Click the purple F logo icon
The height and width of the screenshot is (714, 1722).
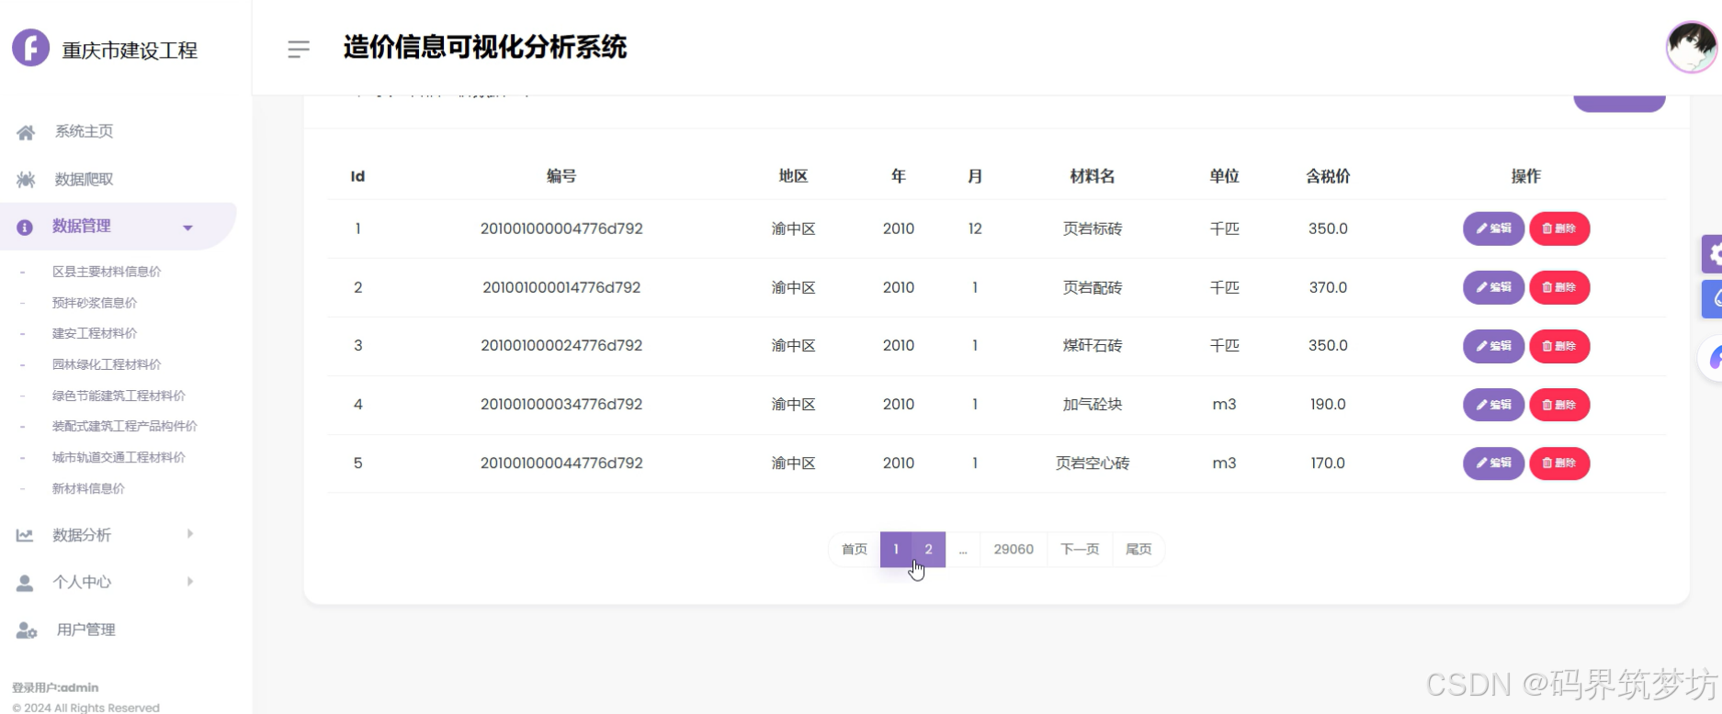point(30,48)
